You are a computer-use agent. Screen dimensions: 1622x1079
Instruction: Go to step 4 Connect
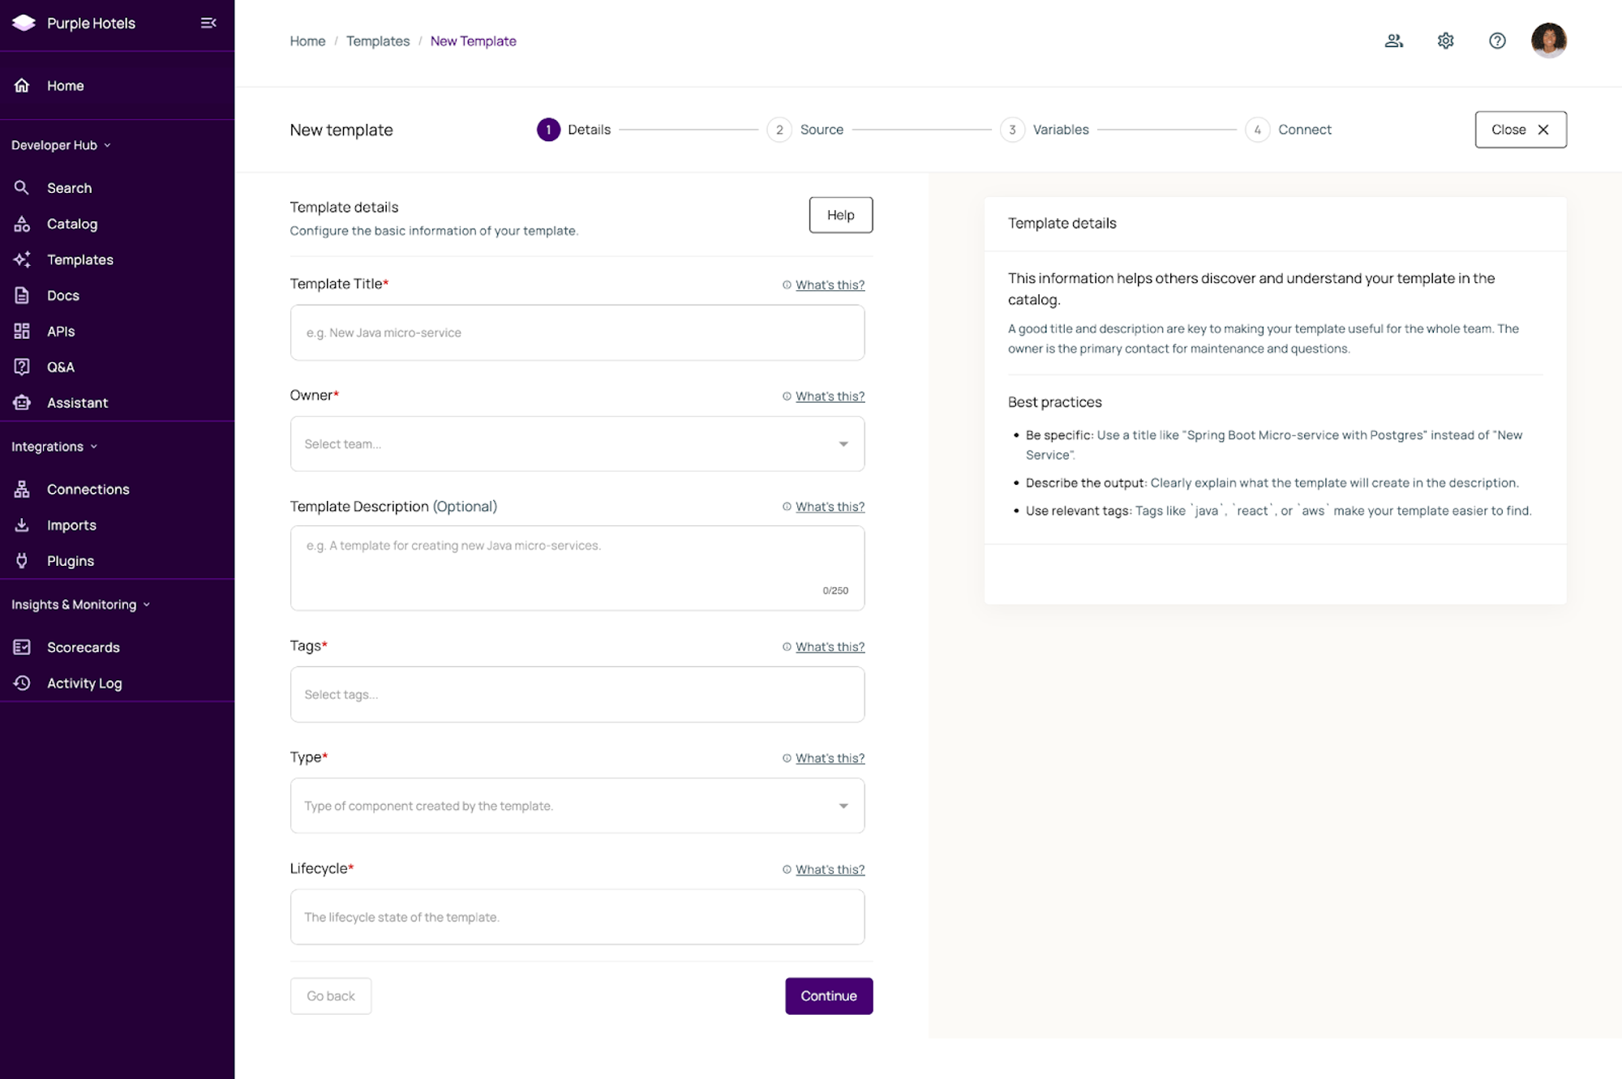(1289, 130)
